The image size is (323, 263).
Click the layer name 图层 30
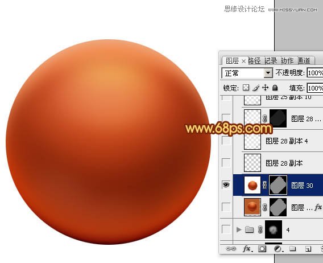(302, 186)
